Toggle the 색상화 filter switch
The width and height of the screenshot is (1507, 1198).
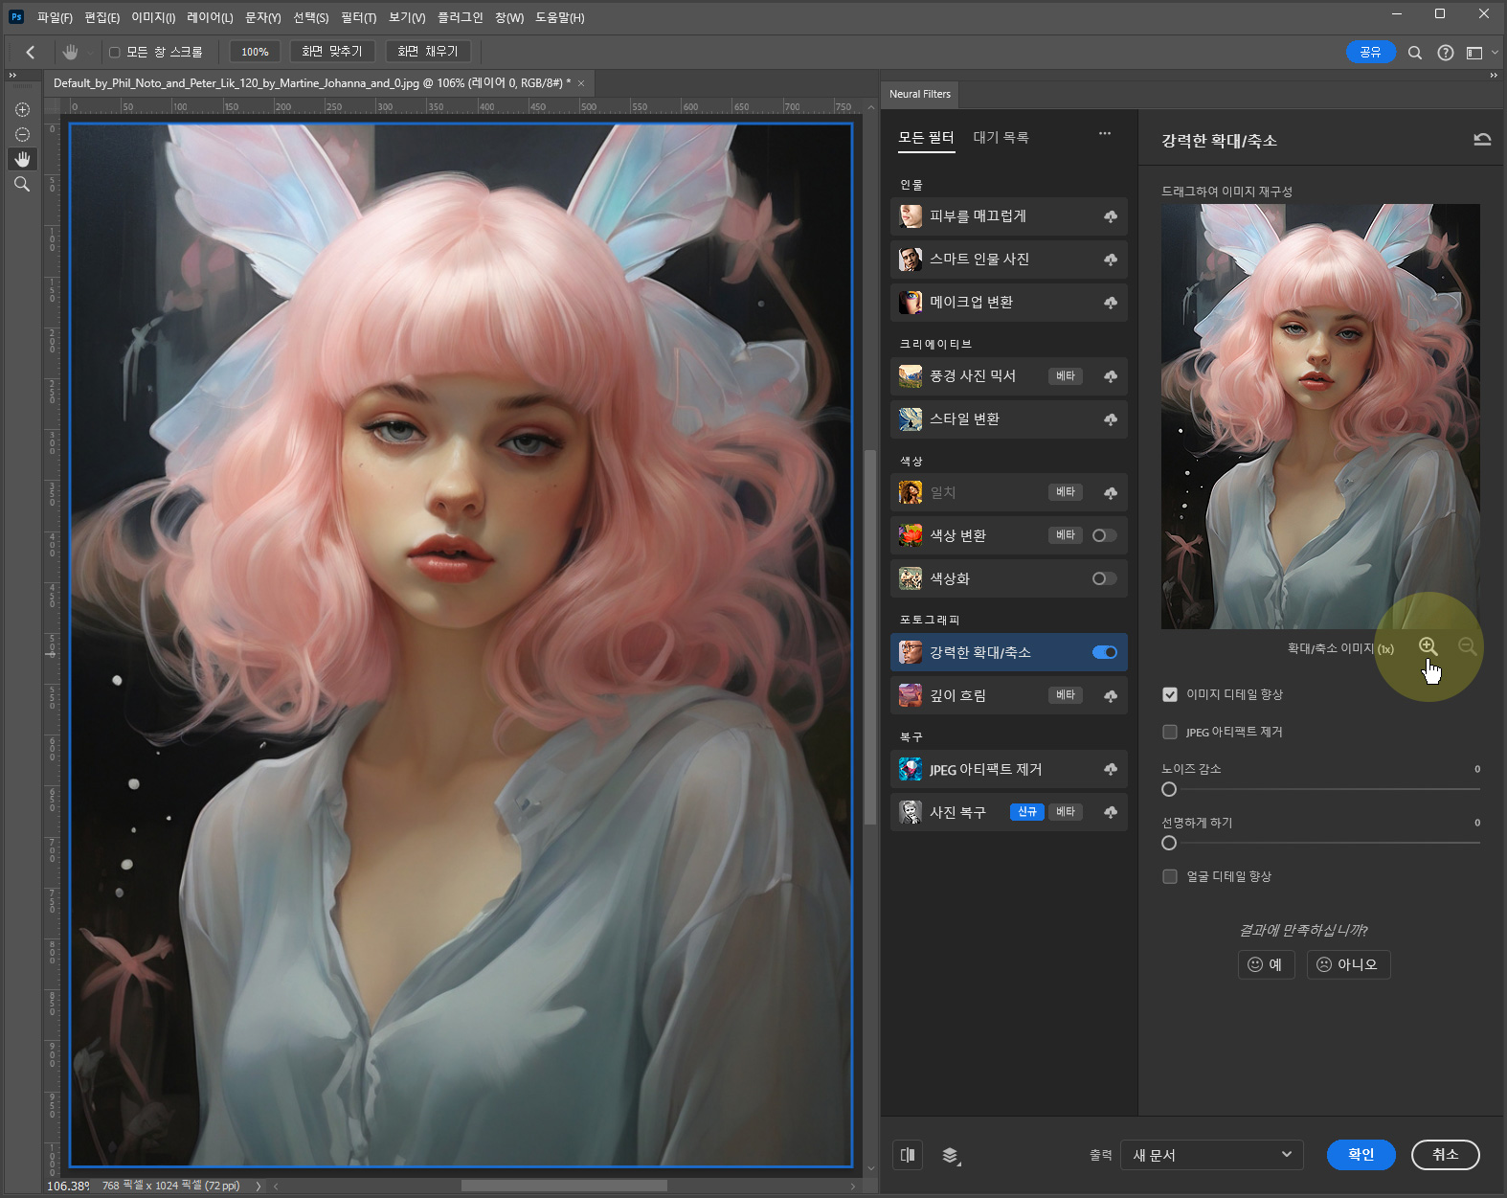[1104, 578]
